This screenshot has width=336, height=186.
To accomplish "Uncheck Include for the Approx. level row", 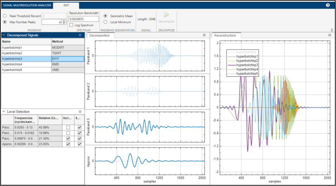I will [68, 144].
